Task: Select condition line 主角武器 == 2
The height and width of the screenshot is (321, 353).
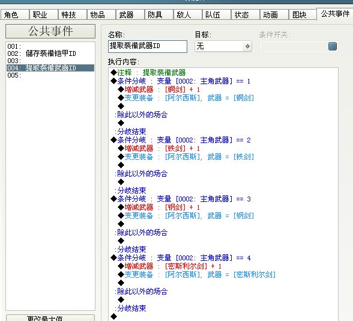Action: pyautogui.click(x=180, y=140)
